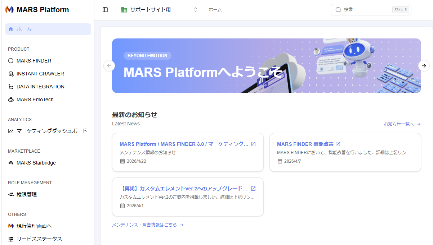The height and width of the screenshot is (245, 433).
Task: Open DATA INTEGRATION from the sidebar
Action: [x=48, y=87]
